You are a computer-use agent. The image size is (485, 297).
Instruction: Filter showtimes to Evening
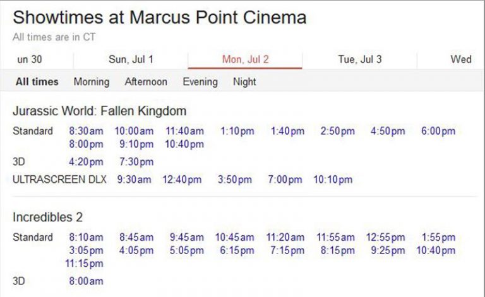(200, 81)
